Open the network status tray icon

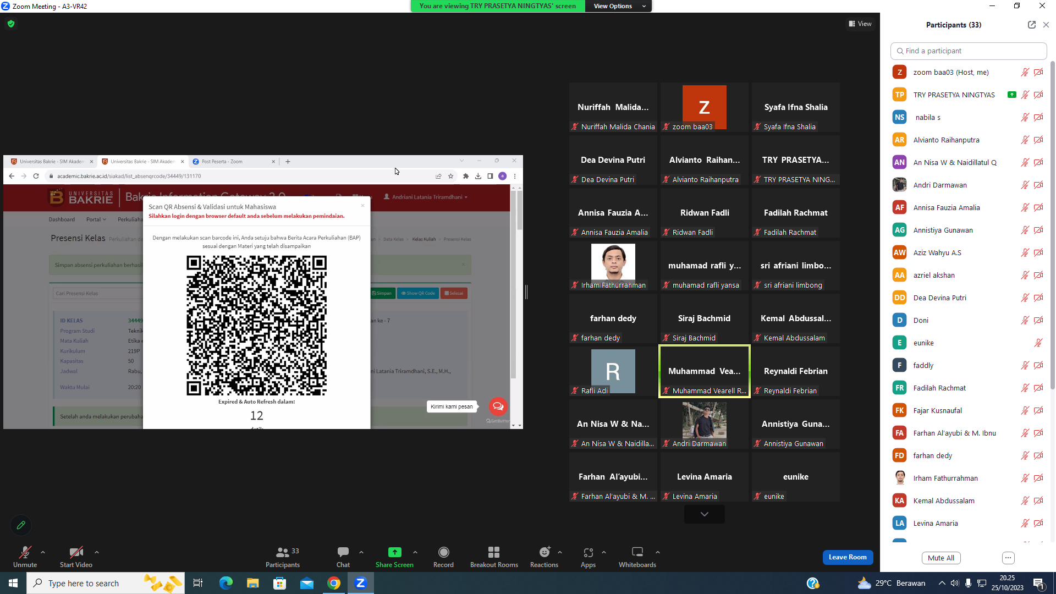point(981,583)
